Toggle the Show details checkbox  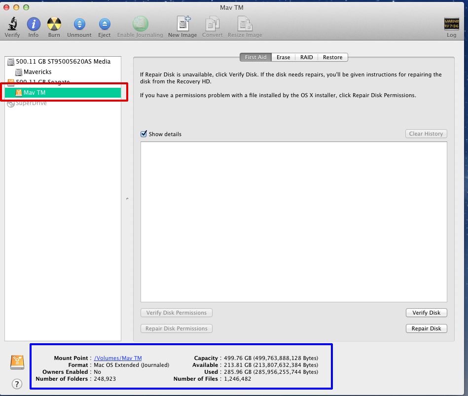pos(144,134)
